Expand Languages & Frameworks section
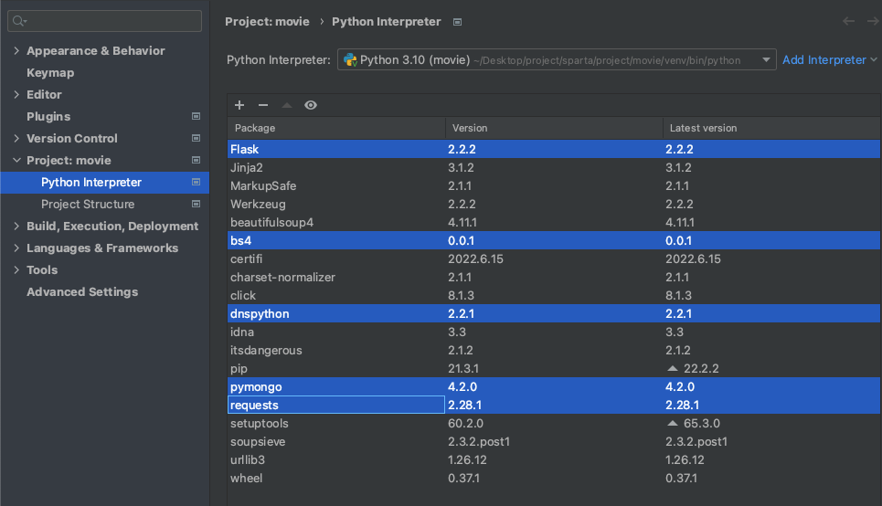The width and height of the screenshot is (882, 506). (16, 248)
